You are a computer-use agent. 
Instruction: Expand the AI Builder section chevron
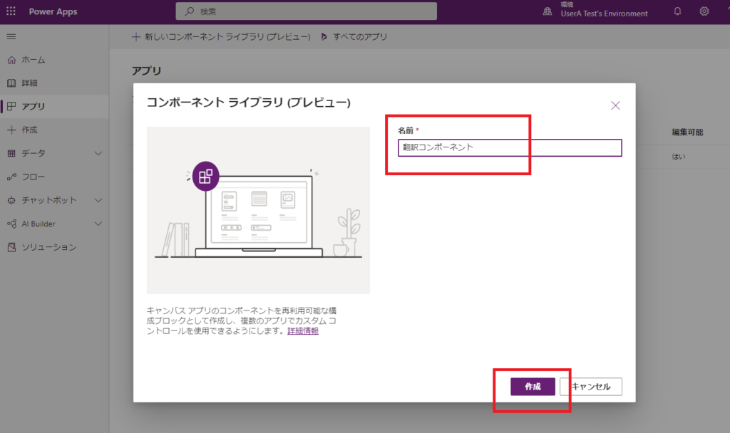pos(98,224)
